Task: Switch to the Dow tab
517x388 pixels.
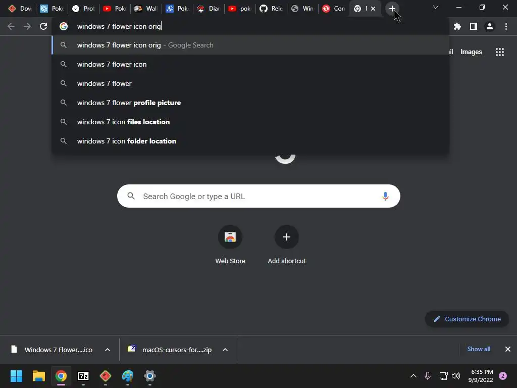Action: coord(20,9)
